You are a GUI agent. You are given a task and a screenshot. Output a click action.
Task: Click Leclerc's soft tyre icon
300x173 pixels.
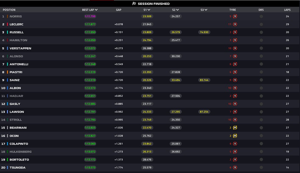point(235,24)
